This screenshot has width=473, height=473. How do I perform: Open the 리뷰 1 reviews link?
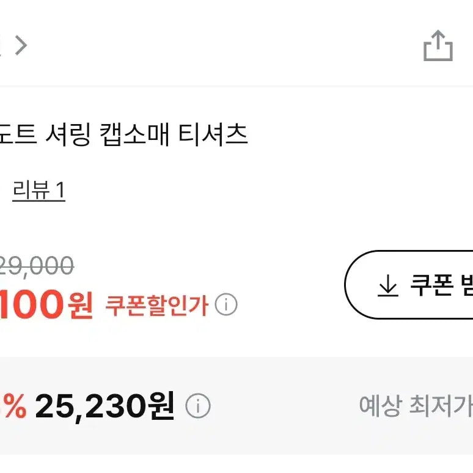38,190
